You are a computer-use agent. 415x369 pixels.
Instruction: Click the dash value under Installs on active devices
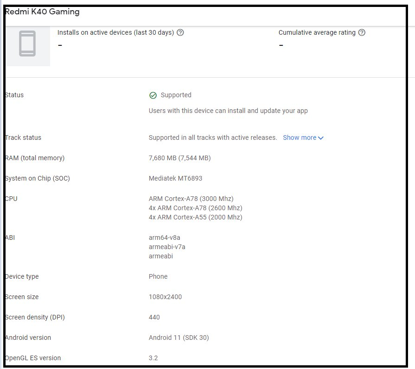coord(60,45)
